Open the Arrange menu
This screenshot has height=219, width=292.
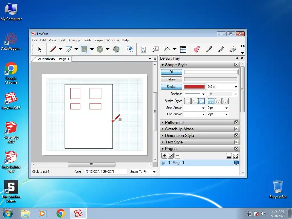point(74,40)
